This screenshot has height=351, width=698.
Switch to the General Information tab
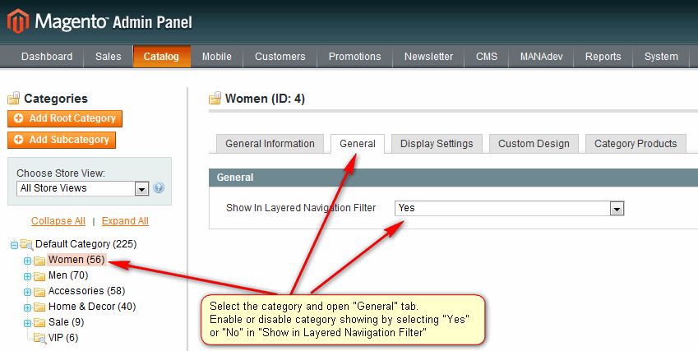pyautogui.click(x=270, y=144)
